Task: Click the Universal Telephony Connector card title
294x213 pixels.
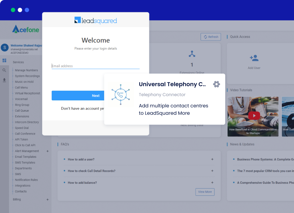Action: pyautogui.click(x=172, y=84)
